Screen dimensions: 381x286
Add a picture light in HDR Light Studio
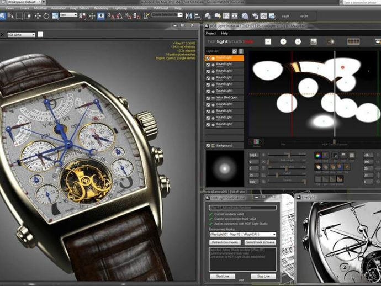click(x=314, y=41)
